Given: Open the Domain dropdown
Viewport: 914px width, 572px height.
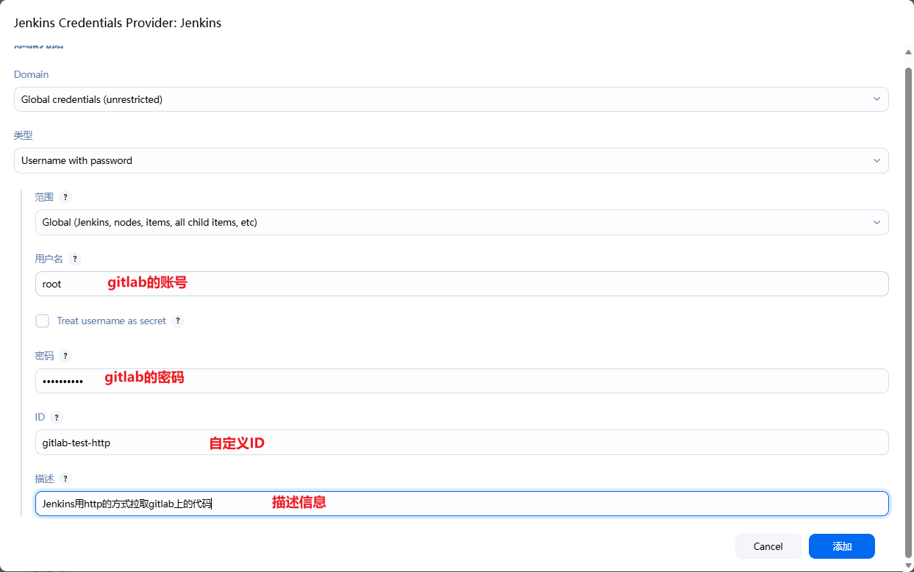Looking at the screenshot, I should tap(451, 99).
